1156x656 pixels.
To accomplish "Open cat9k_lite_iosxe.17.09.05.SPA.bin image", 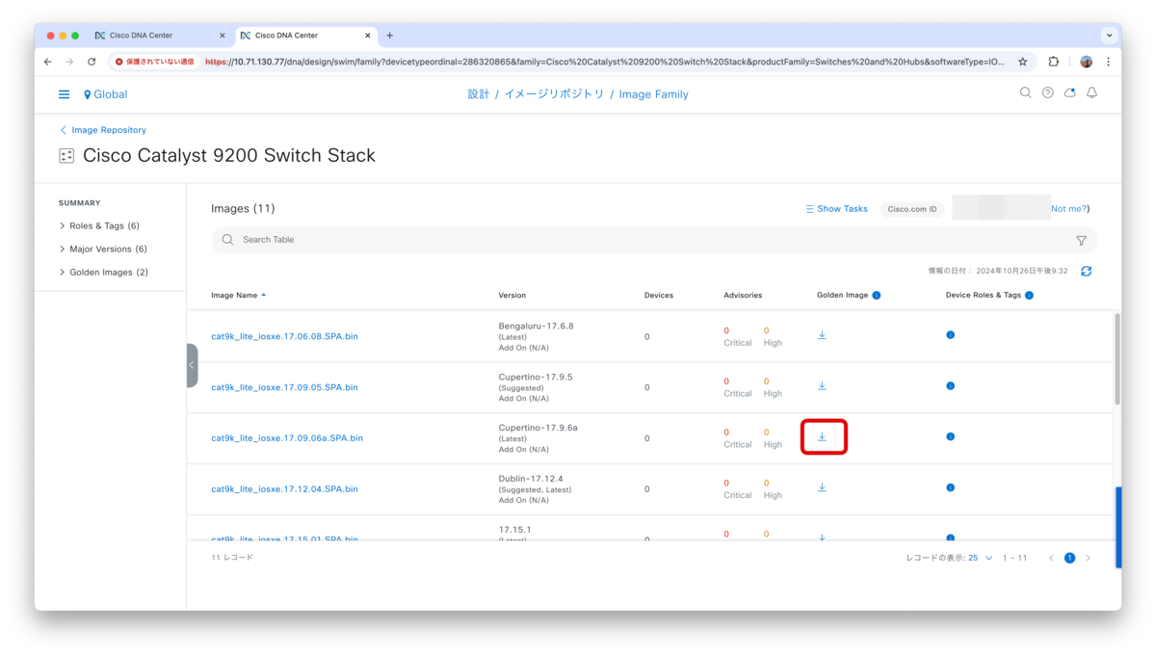I will click(284, 387).
